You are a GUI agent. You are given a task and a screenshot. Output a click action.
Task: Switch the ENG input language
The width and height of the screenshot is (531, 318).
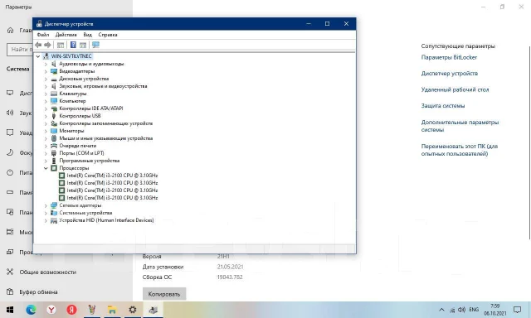(474, 310)
